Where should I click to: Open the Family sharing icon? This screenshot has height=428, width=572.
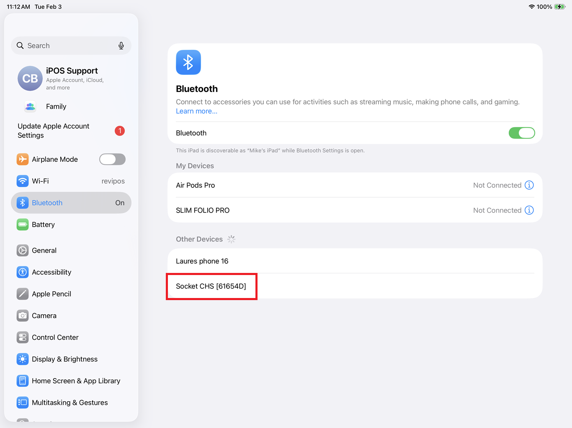30,107
